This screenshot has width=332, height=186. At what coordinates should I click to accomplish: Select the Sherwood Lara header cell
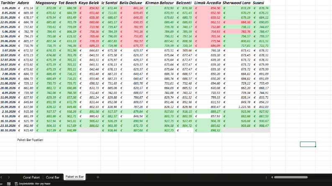point(237,3)
